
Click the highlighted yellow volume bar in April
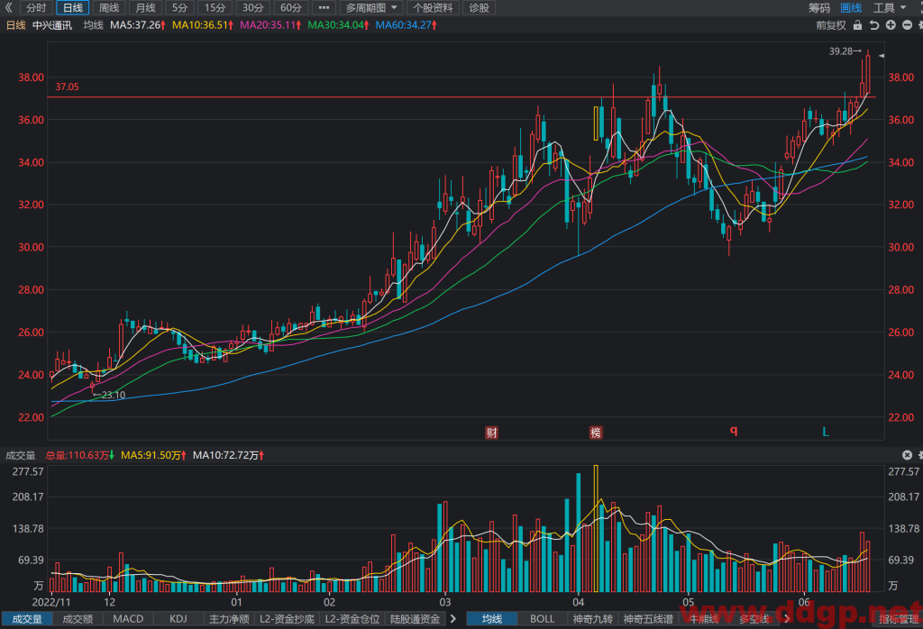(596, 528)
